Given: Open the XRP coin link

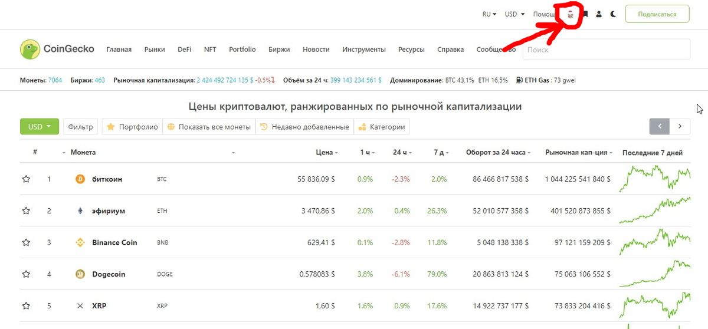Looking at the screenshot, I should (x=99, y=306).
